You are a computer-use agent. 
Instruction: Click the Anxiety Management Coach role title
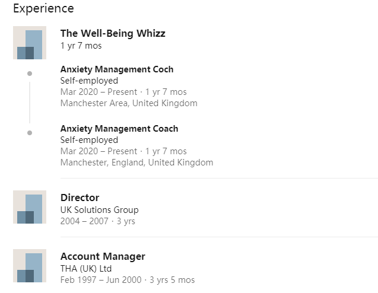pyautogui.click(x=119, y=129)
